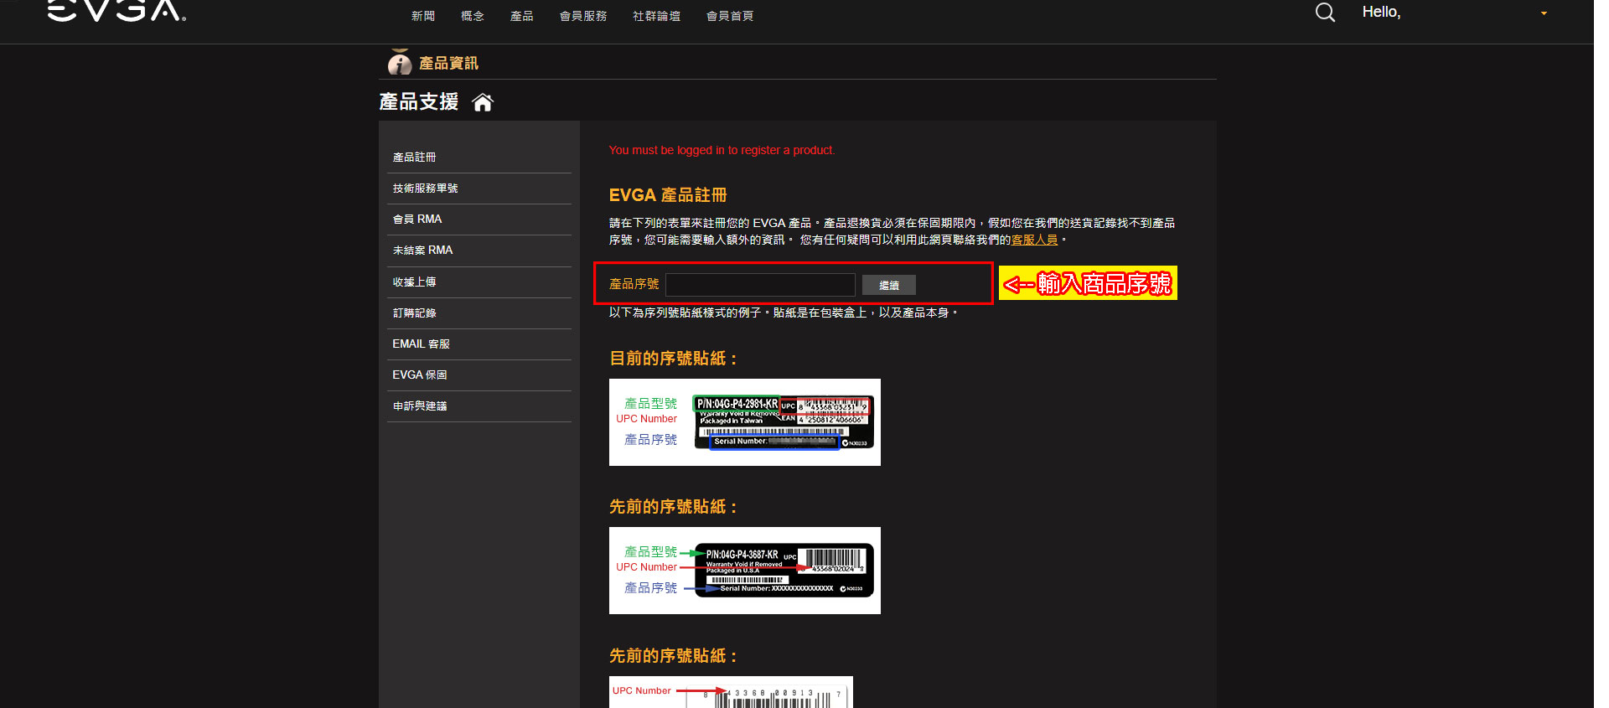The width and height of the screenshot is (1609, 708).
Task: Expand the Hello account dropdown arrow
Action: point(1544,13)
